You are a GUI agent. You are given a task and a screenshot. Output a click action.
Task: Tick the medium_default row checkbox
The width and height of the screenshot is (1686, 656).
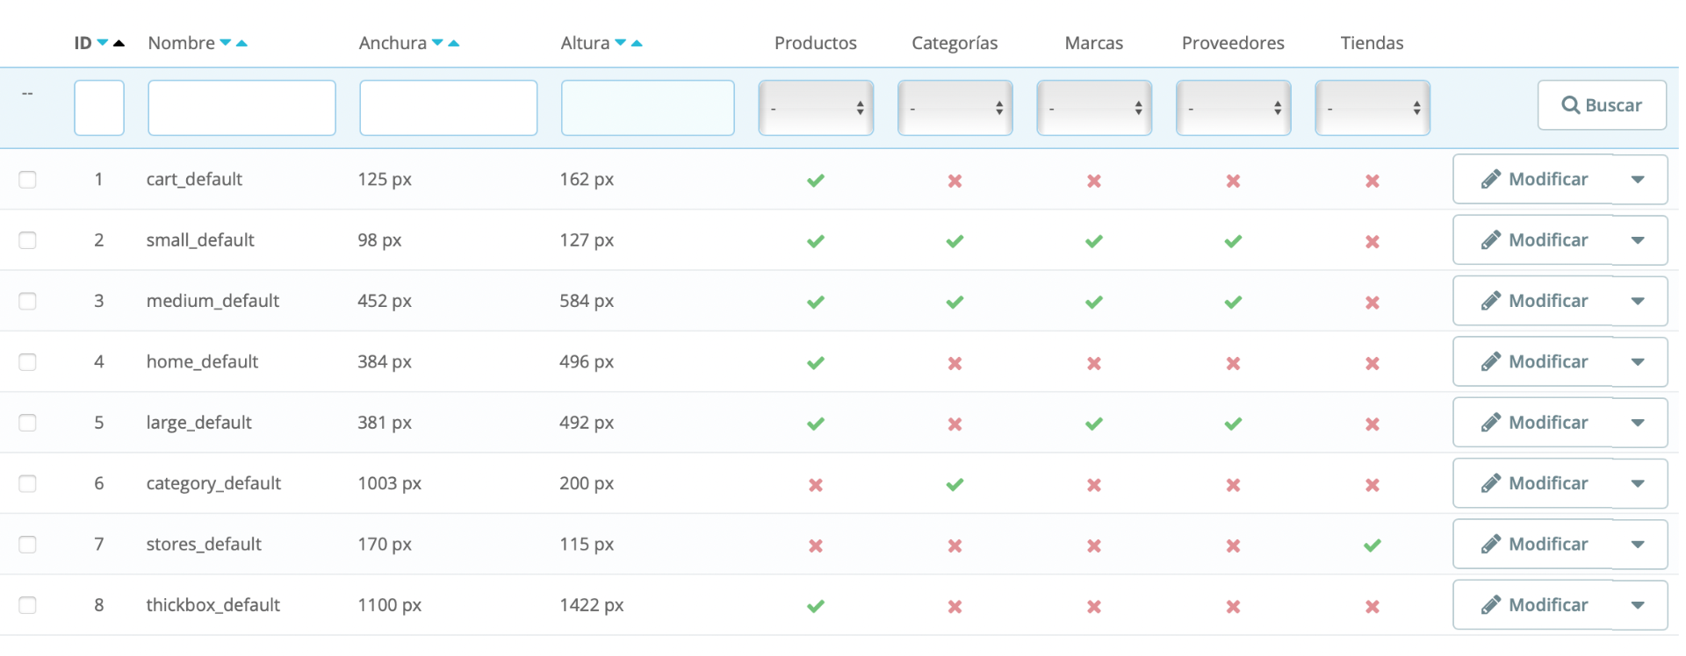[28, 301]
